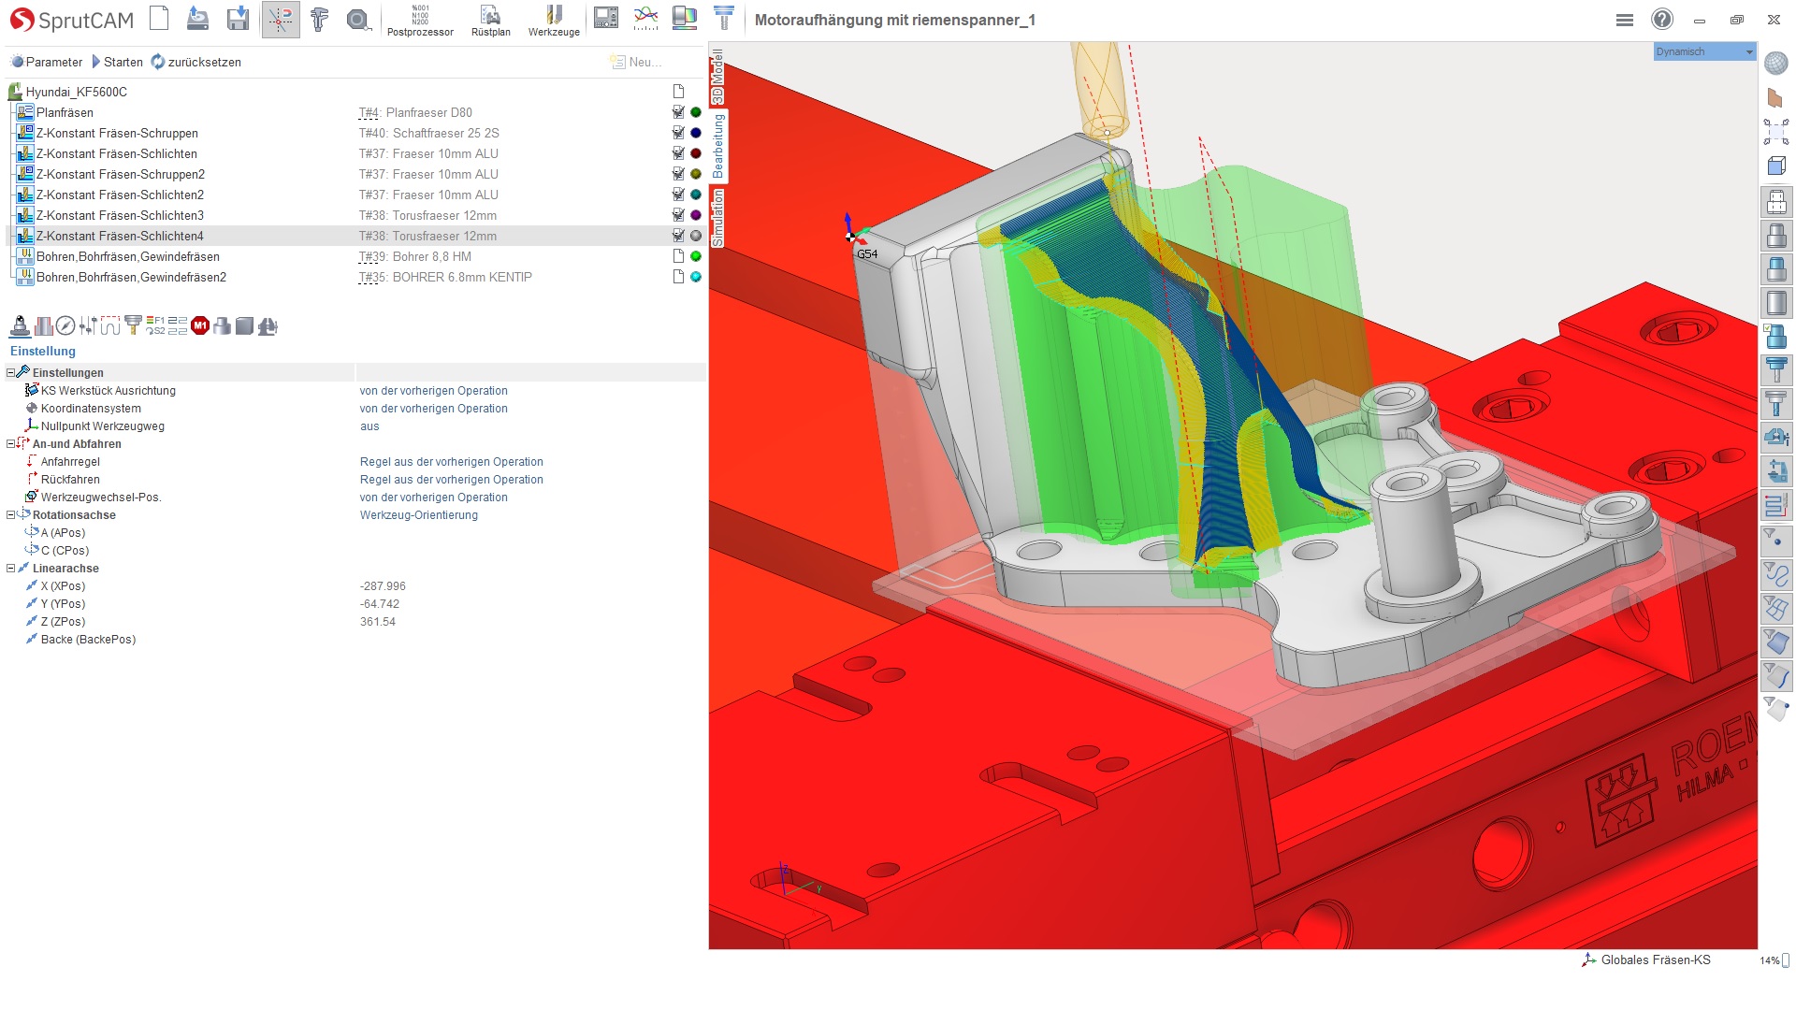1796x1010 pixels.
Task: Open the curves graph icon
Action: pos(645,19)
